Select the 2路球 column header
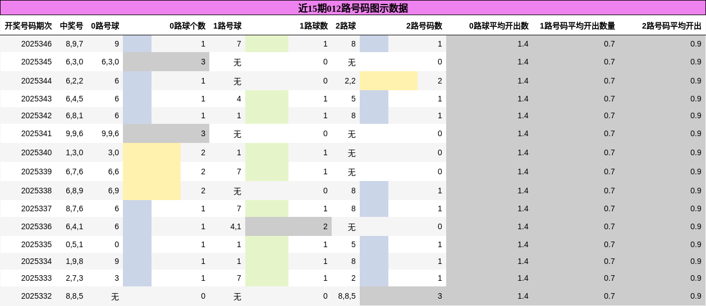 coord(346,26)
